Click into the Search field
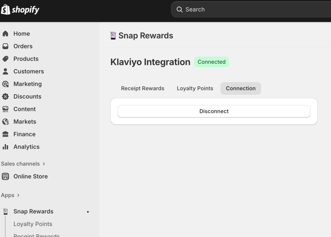331x237 pixels. coord(252,9)
